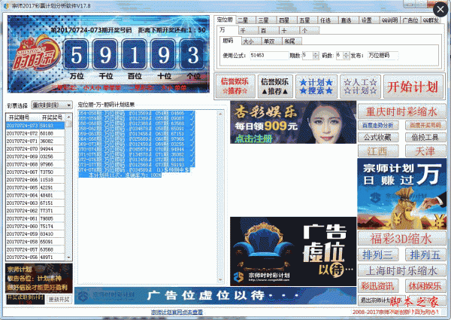Click the app icon in the title bar
This screenshot has height=320, width=451.
pos(6,6)
